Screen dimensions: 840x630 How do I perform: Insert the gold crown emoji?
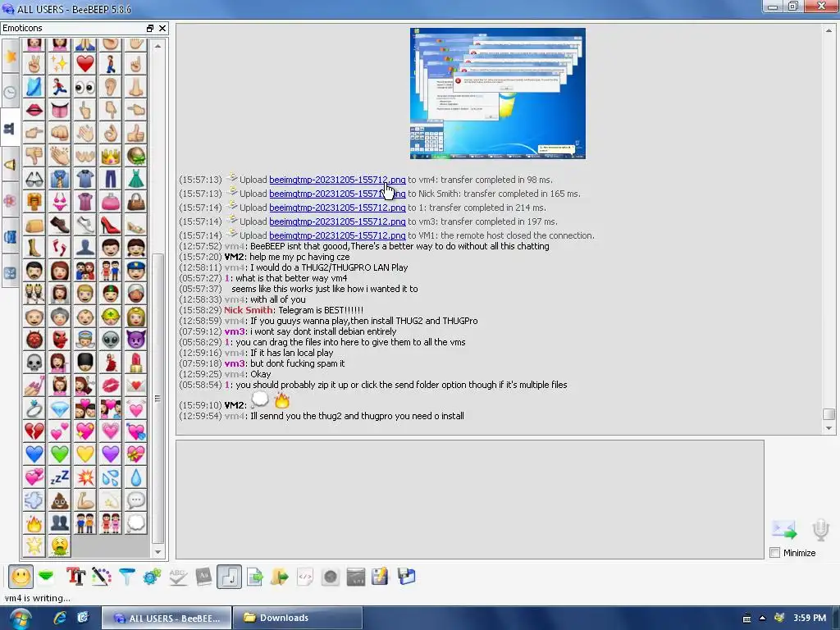(x=111, y=156)
